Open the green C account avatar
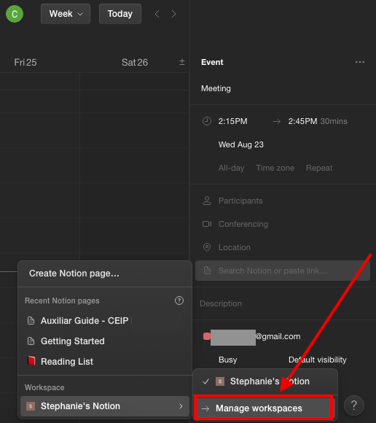 click(x=15, y=14)
